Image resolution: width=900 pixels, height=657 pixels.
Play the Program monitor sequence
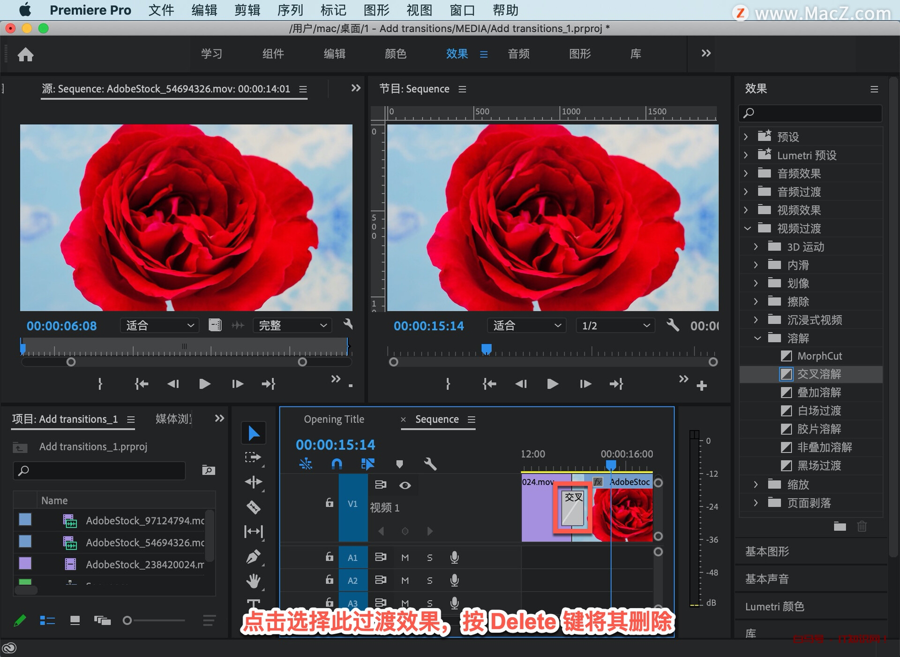[552, 384]
